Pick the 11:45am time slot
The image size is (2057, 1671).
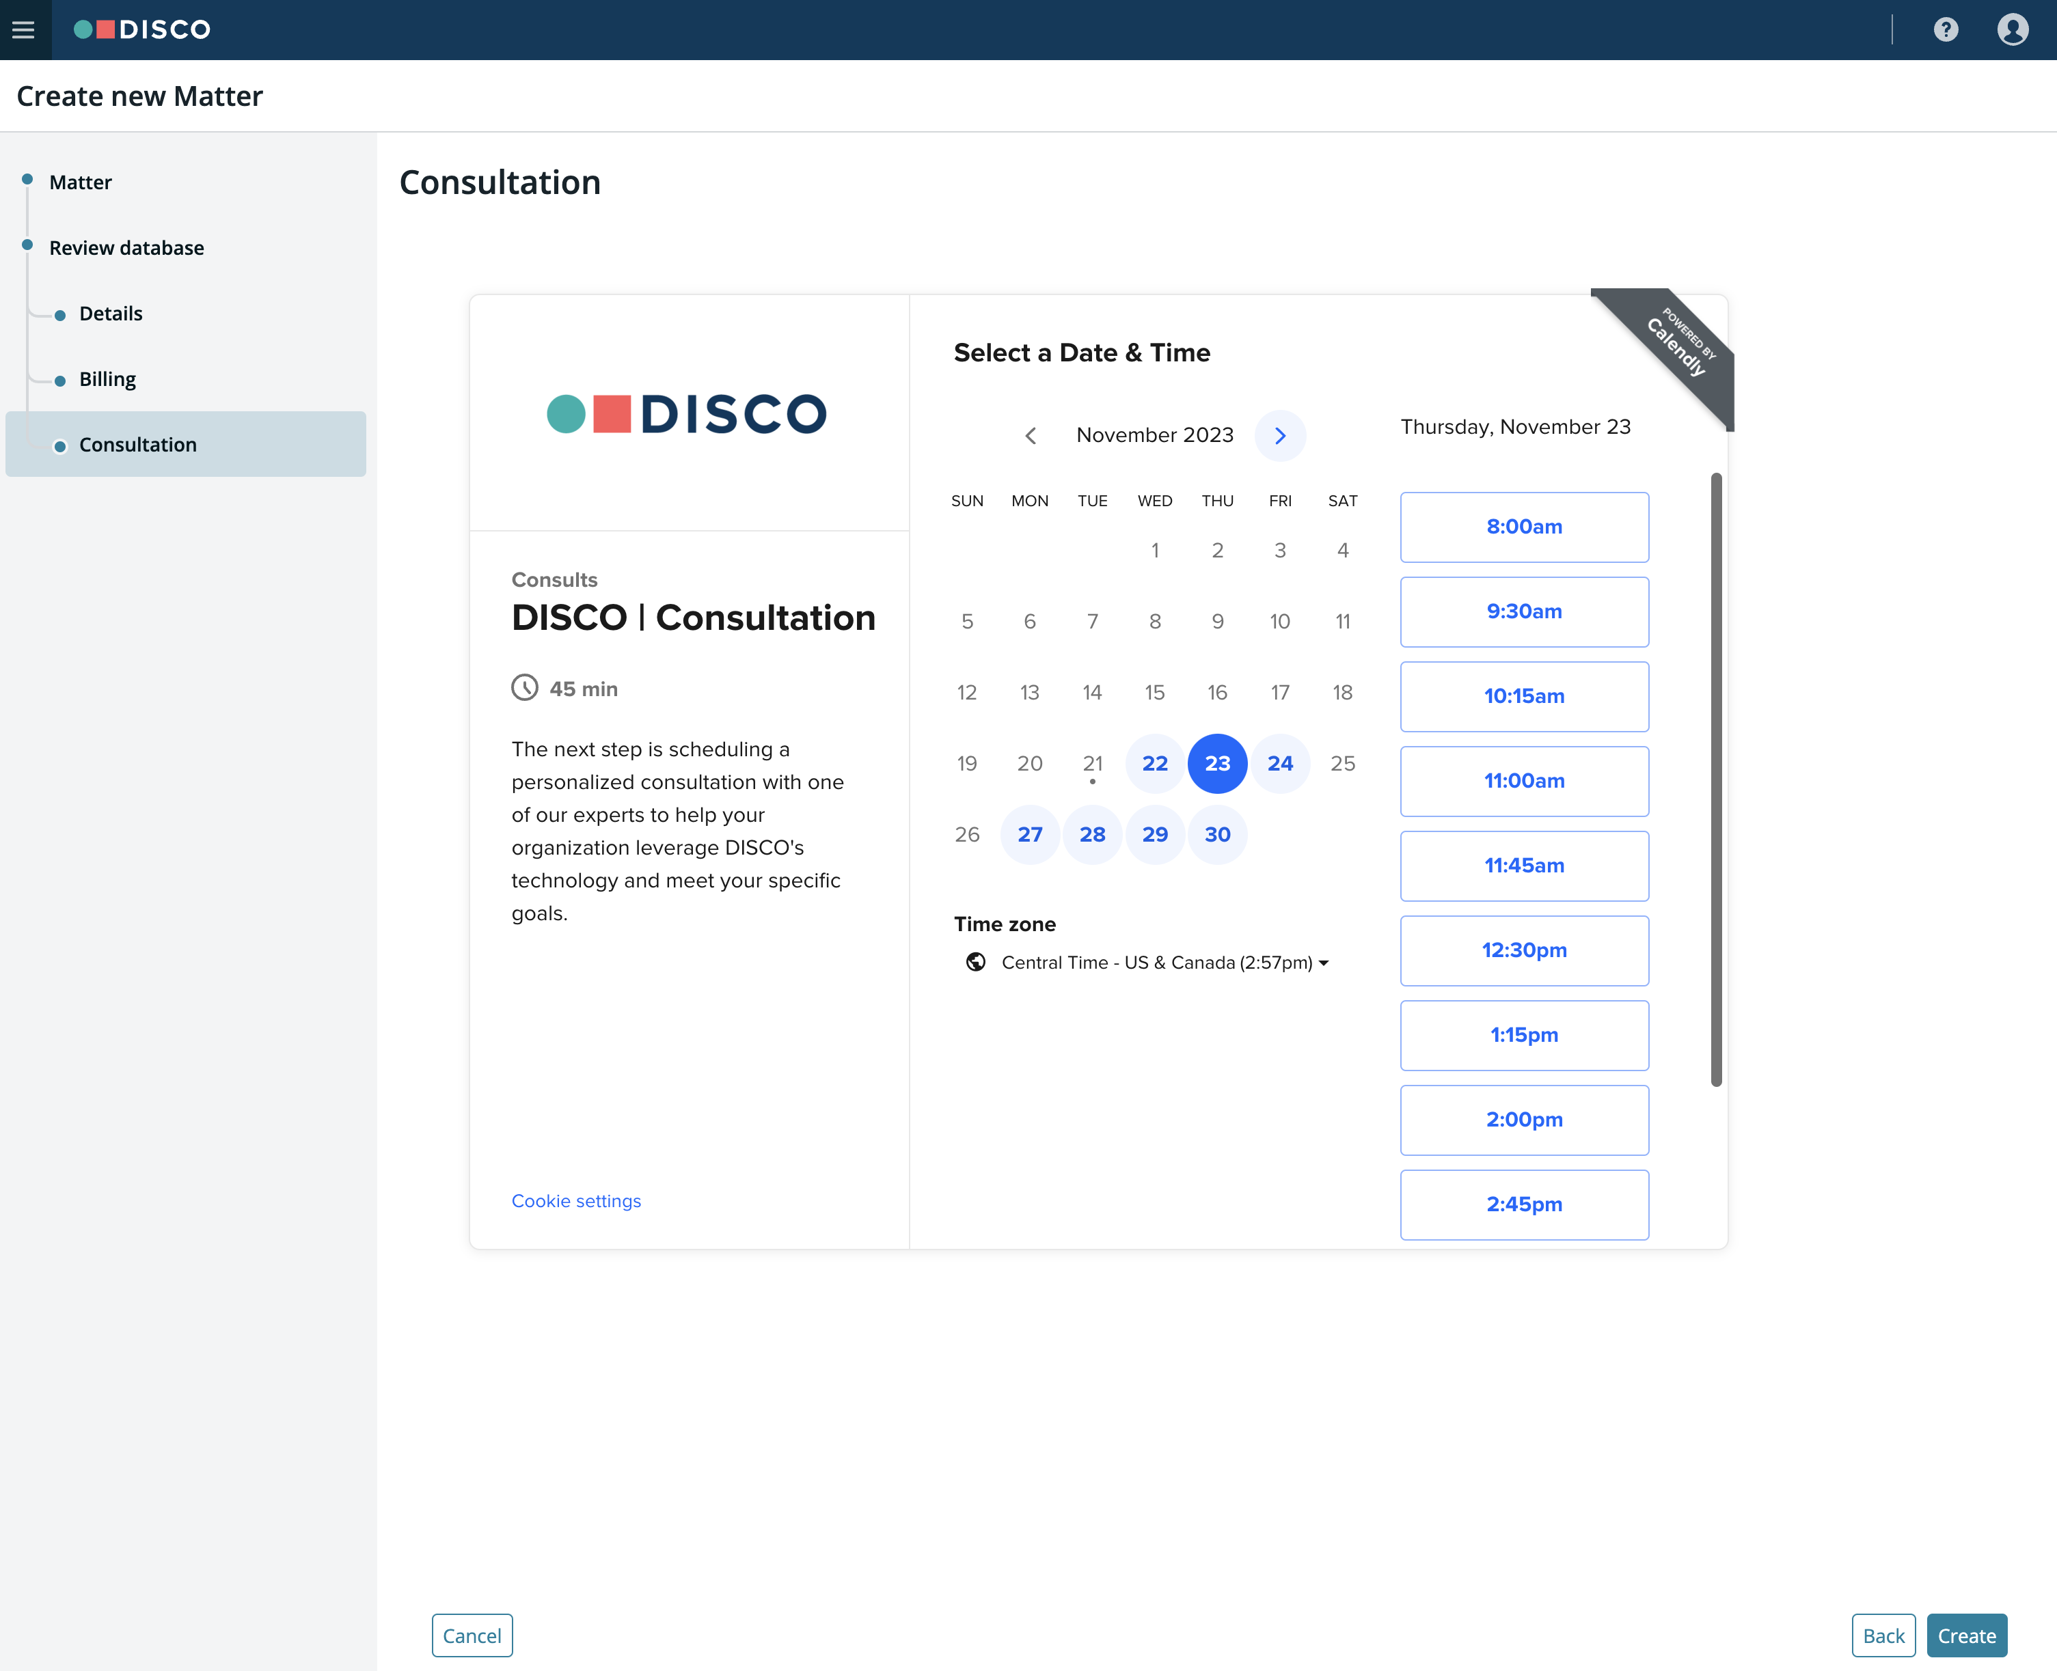tap(1523, 866)
